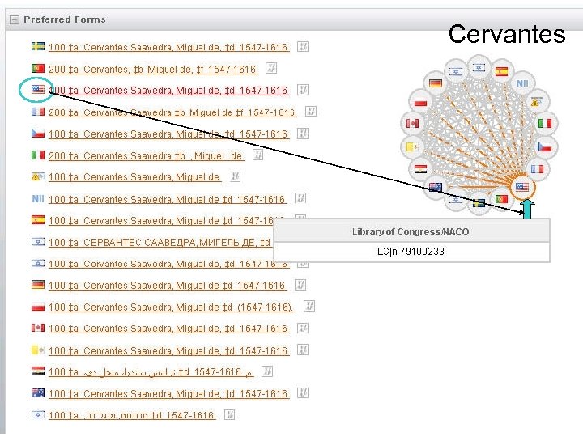Click the French flag in the Preferred Forms list
This screenshot has height=437, width=583.
[x=38, y=112]
